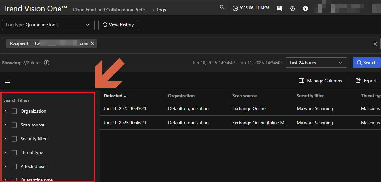Tick the Threat type filter checkbox
The image size is (381, 182).
point(14,153)
